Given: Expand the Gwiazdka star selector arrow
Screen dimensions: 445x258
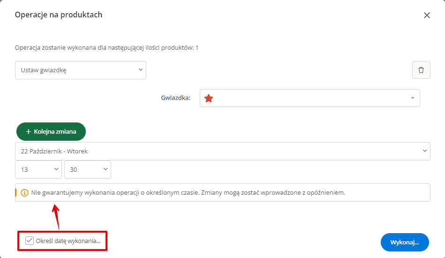Looking at the screenshot, I should tap(412, 98).
